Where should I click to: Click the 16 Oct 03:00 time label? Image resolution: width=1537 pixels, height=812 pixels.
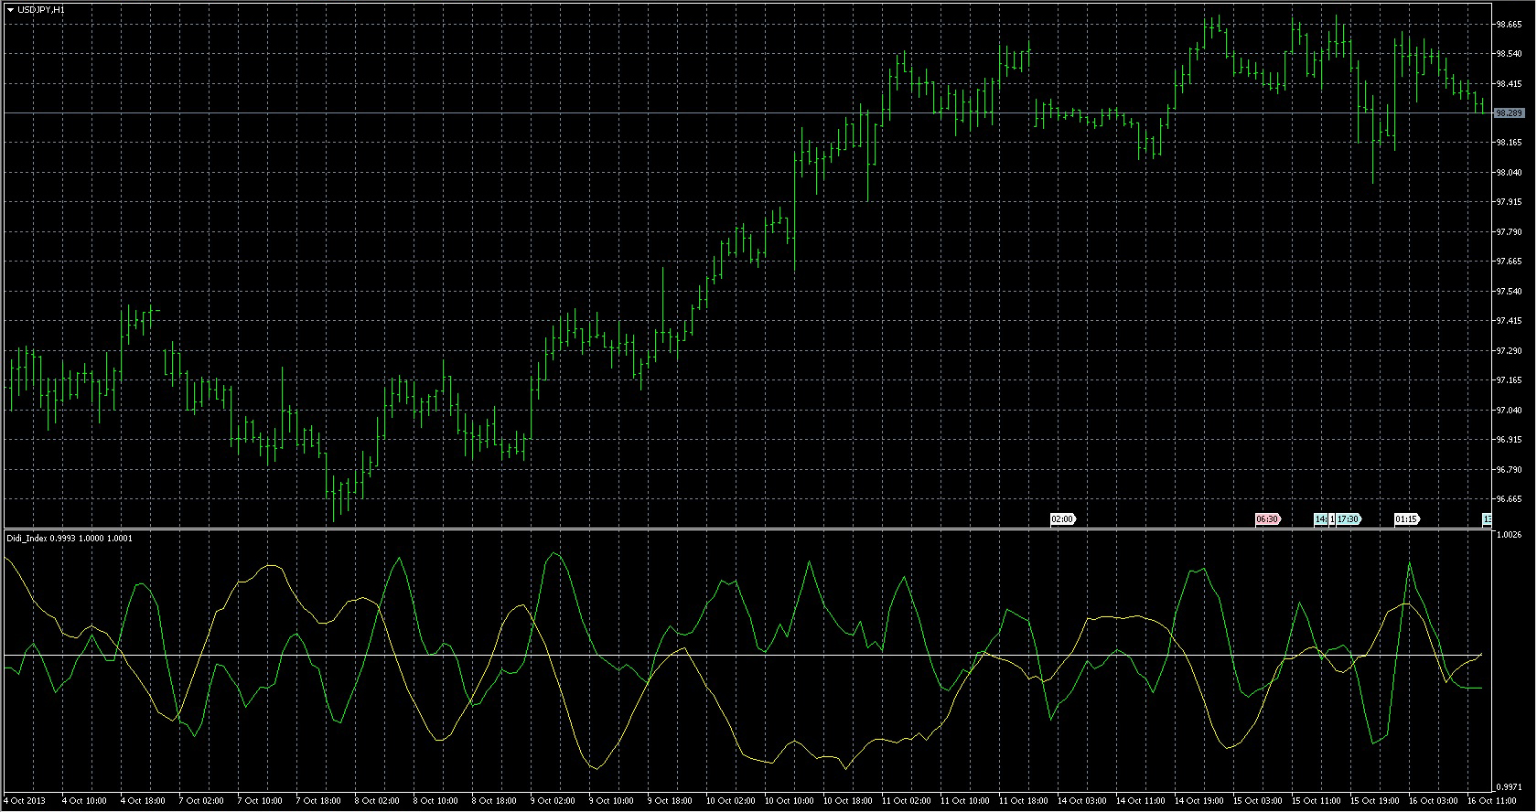point(1434,801)
